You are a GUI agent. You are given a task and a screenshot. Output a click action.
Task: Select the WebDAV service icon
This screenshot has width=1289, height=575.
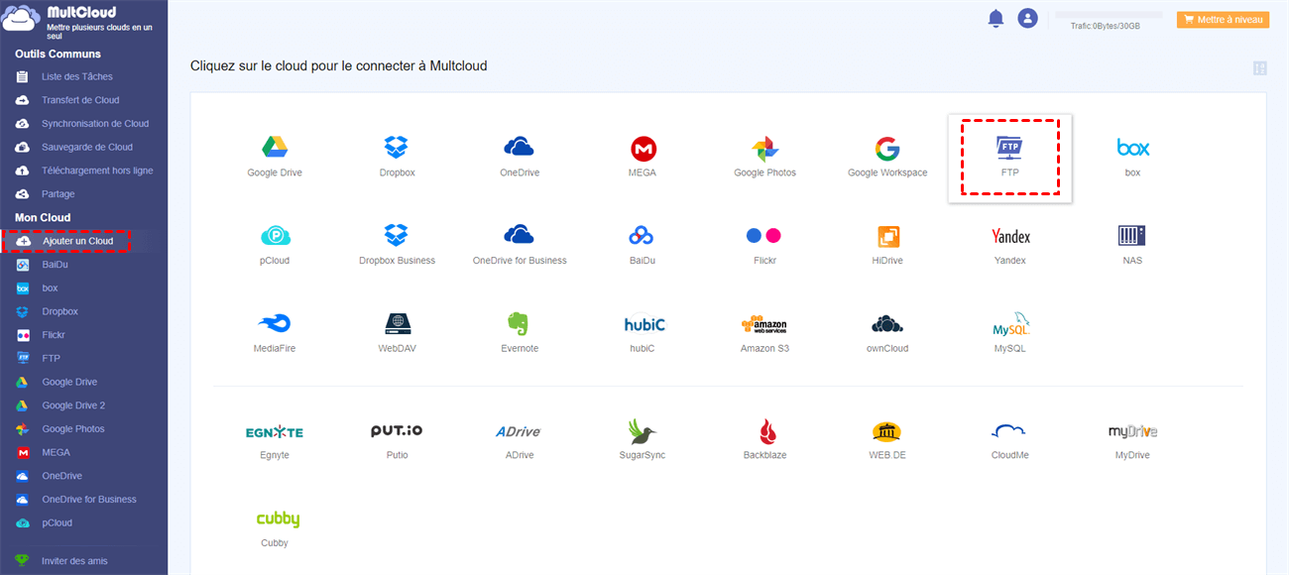click(398, 324)
